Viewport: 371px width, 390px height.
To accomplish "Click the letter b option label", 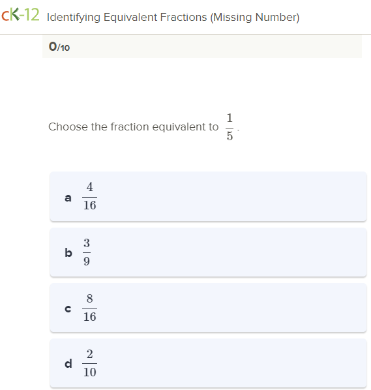I will 68,252.
